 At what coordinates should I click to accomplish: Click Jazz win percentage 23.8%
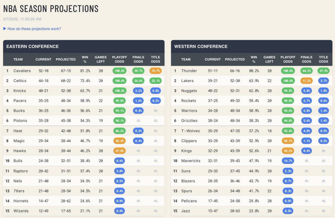pyautogui.click(x=254, y=211)
